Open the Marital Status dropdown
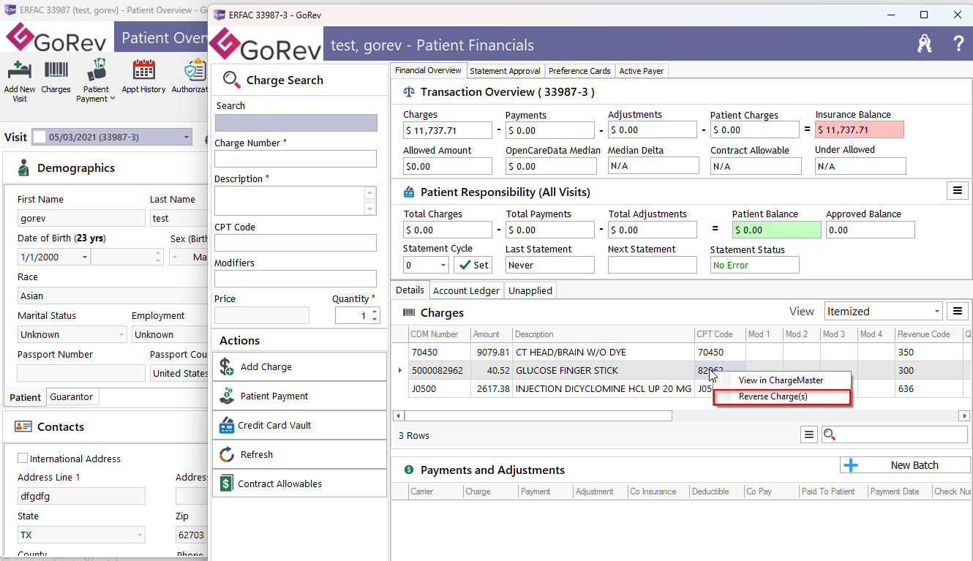973x561 pixels. coord(121,334)
